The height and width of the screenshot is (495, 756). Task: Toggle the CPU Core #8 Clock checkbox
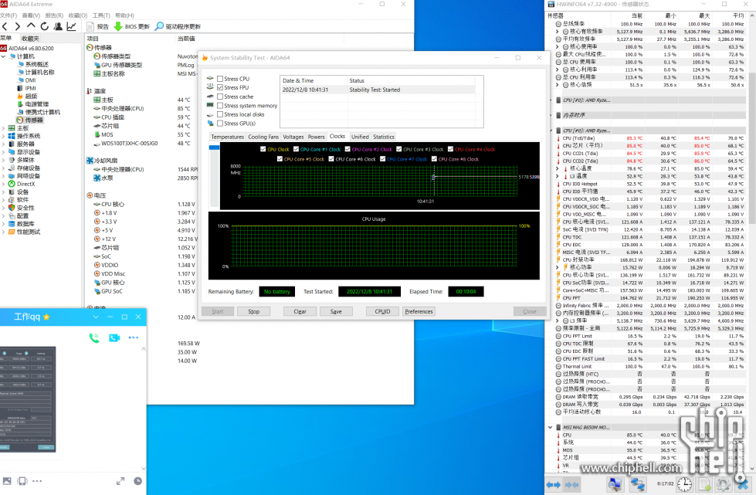pos(434,158)
